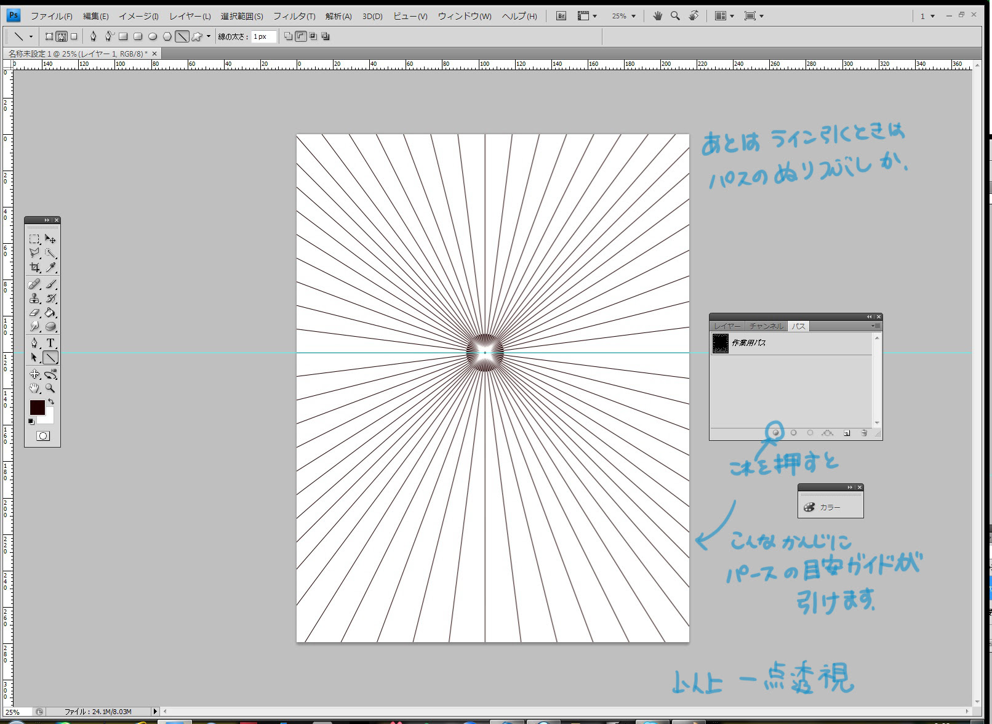Stroke path with brush button
The image size is (992, 724).
pos(793,433)
